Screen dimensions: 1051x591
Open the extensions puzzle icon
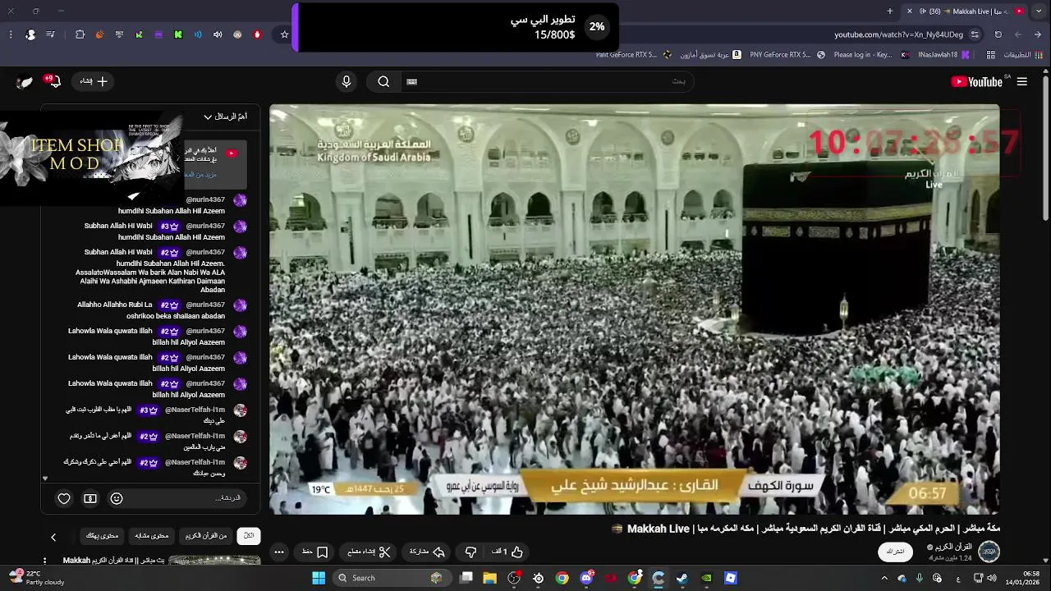[x=80, y=34]
